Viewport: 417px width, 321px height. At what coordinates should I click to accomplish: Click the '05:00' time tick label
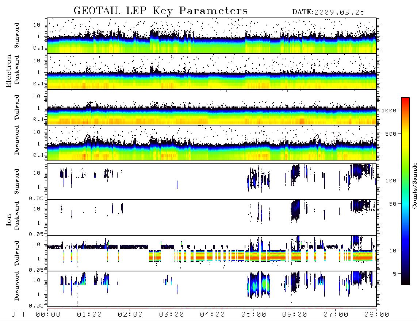pos(254,314)
